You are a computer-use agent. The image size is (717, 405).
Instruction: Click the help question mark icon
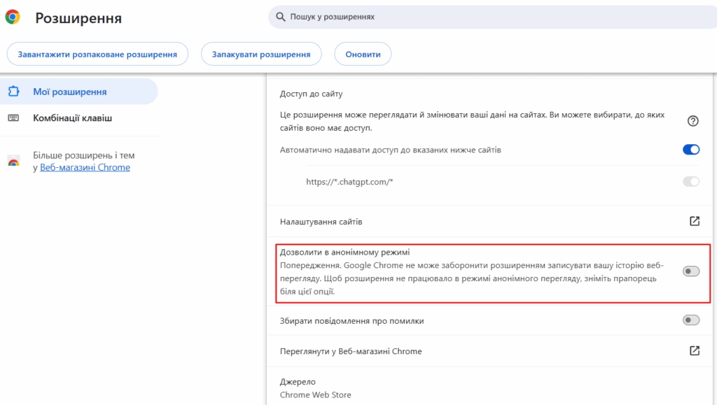pos(693,121)
